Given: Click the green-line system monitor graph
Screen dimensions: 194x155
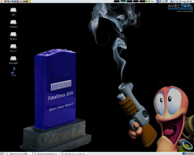Looking at the screenshot, I should pos(123,1).
